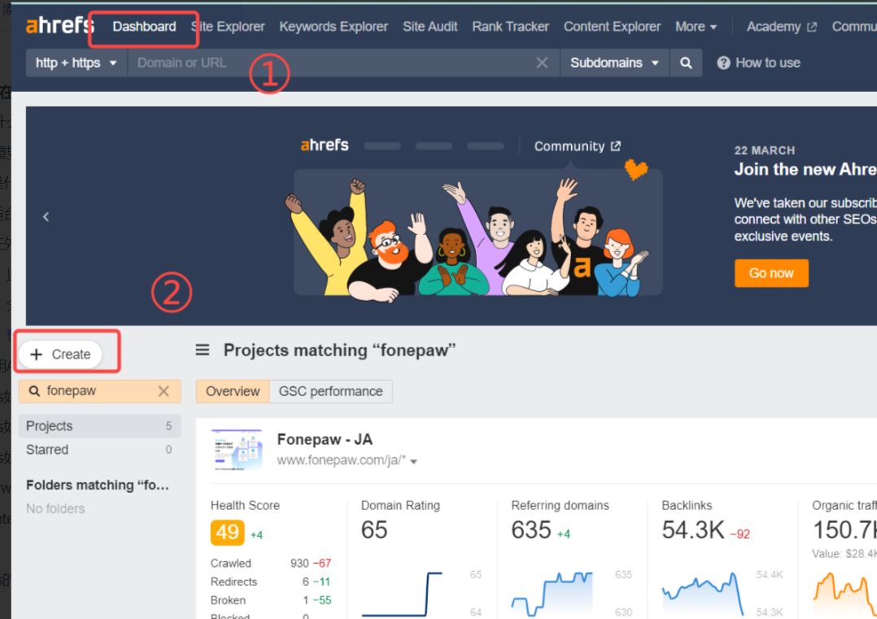
Task: Clear the Domain or URL field
Action: click(x=542, y=63)
